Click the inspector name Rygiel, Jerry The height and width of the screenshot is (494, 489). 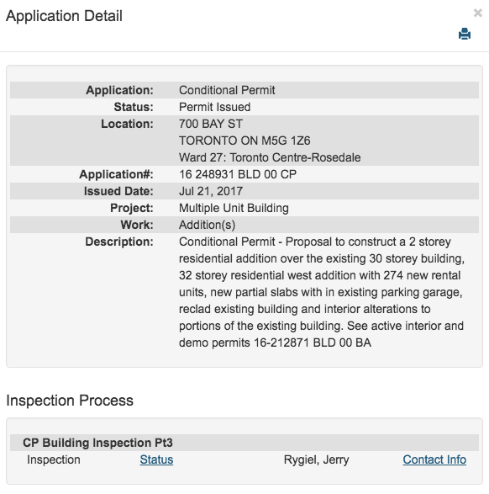pos(316,459)
